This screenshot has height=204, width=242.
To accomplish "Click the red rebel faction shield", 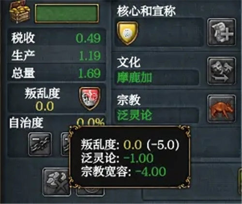I will 90,99.
